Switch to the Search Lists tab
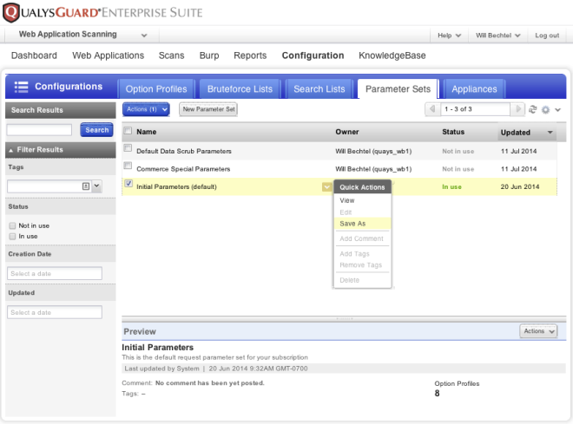 pyautogui.click(x=319, y=89)
